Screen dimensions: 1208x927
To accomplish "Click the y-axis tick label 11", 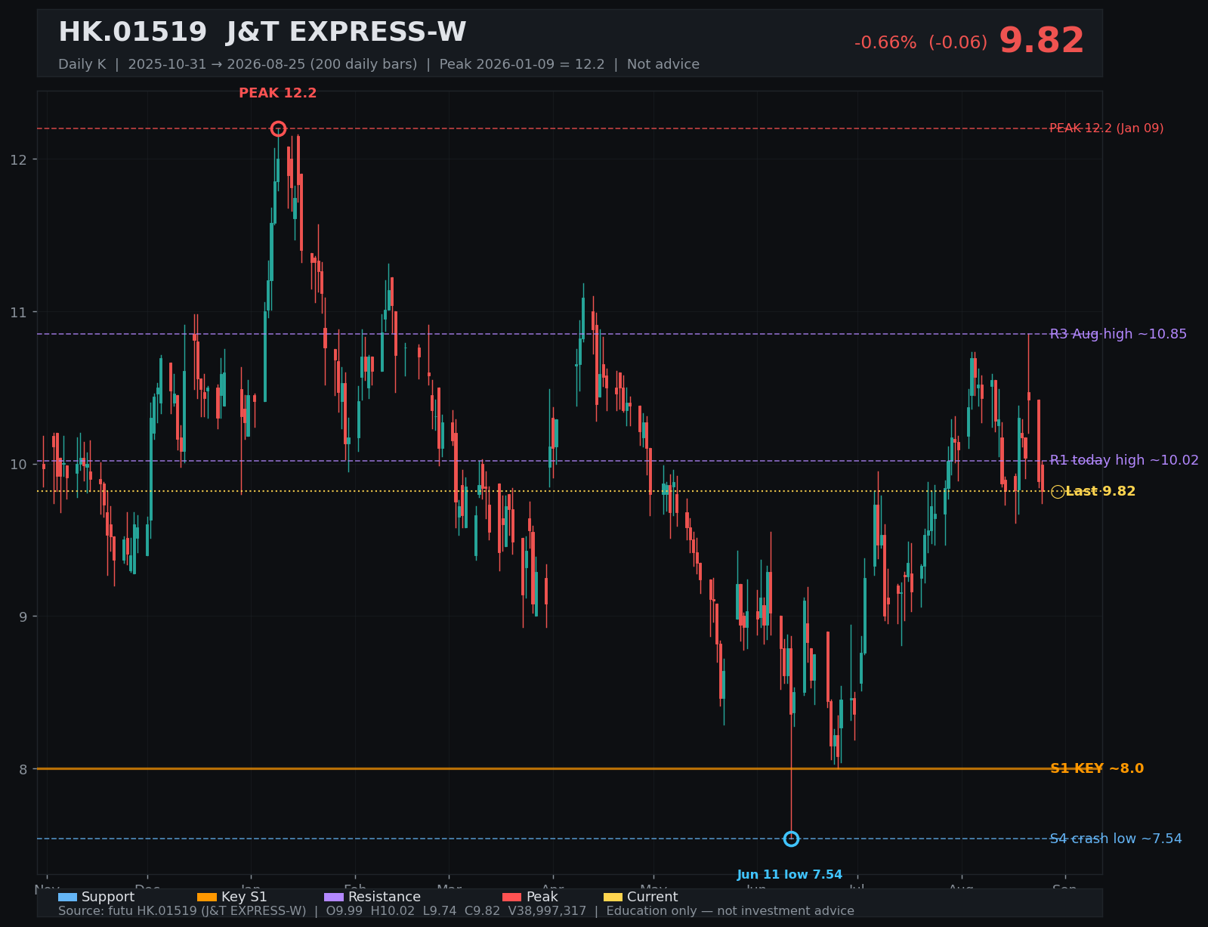I will coord(18,312).
